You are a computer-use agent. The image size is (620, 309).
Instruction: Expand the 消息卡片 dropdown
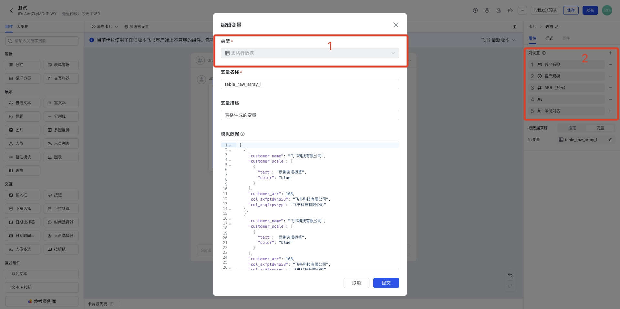(105, 27)
